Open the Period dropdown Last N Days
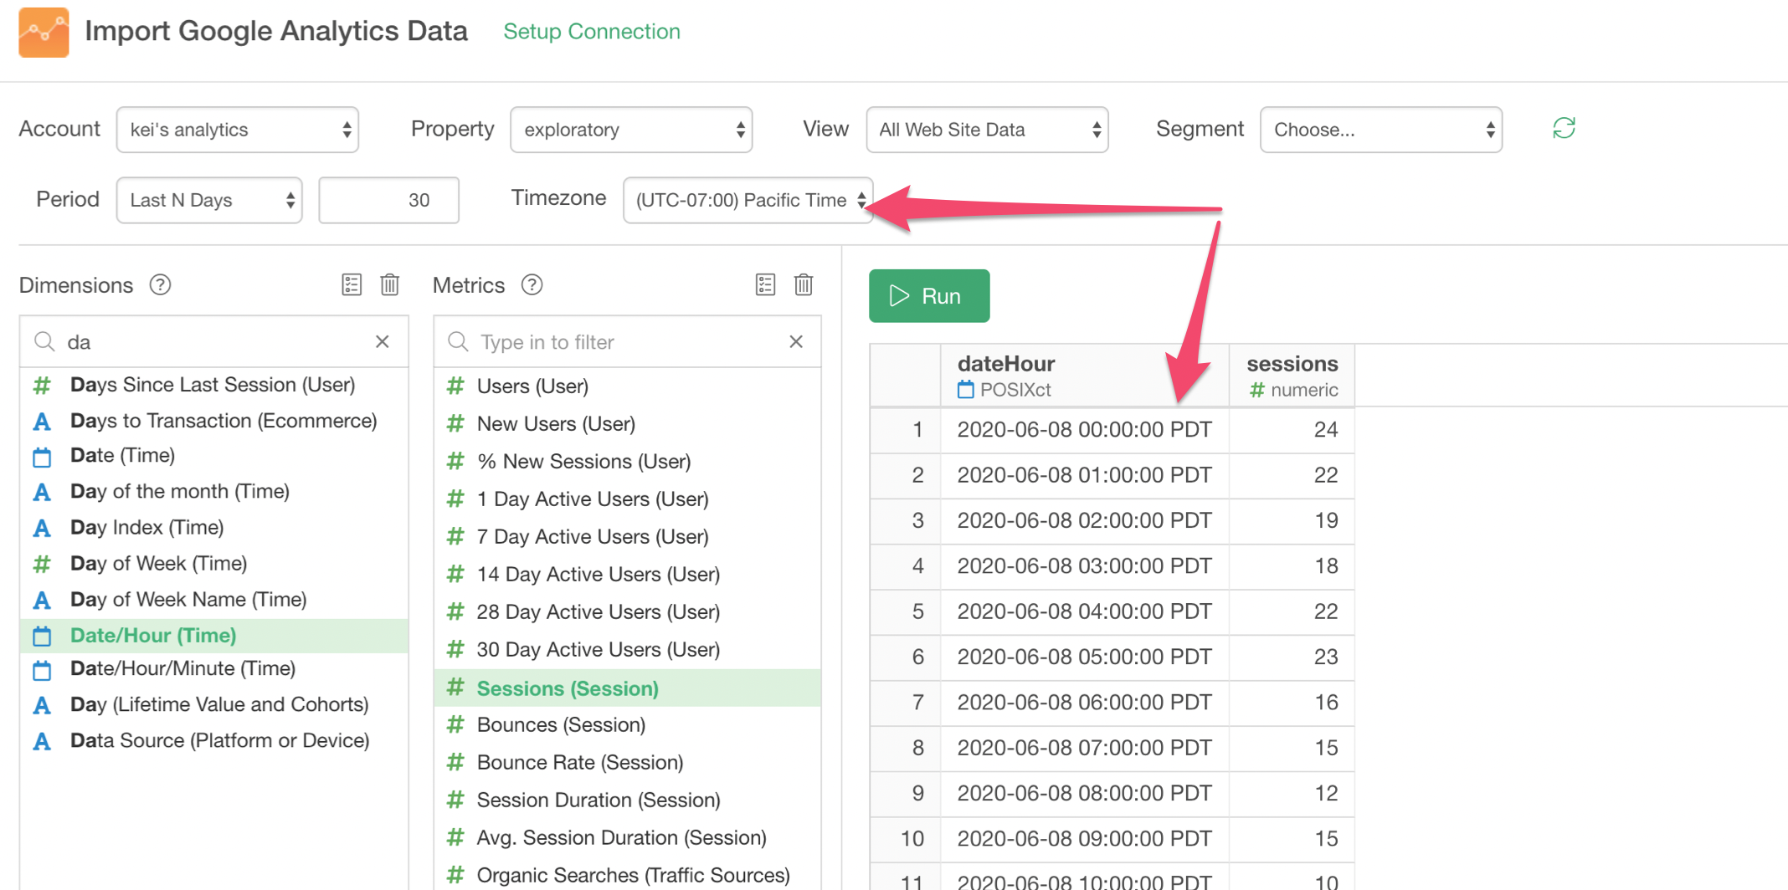 click(209, 200)
